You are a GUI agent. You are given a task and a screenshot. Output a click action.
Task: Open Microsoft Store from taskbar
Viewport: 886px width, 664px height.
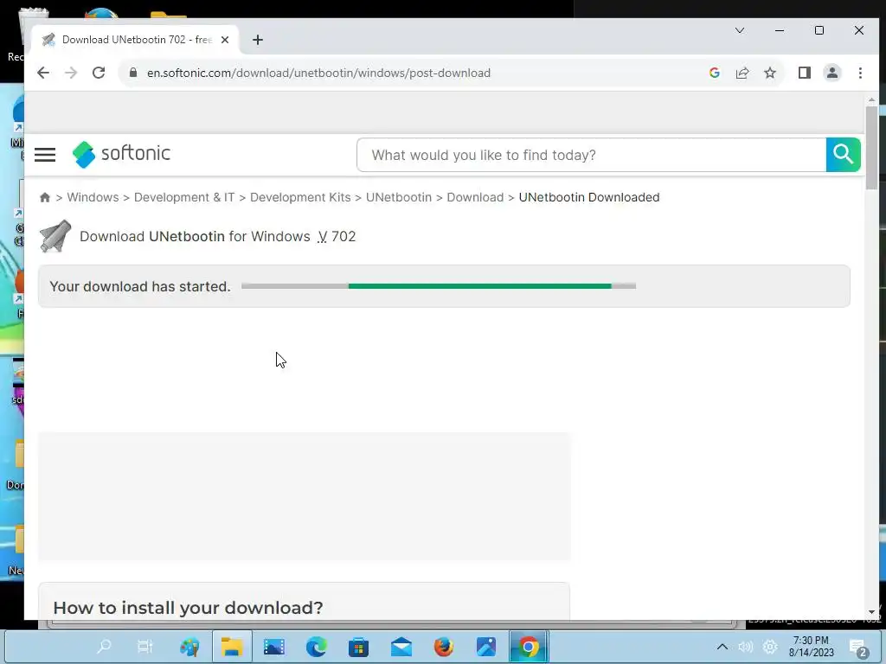(358, 647)
